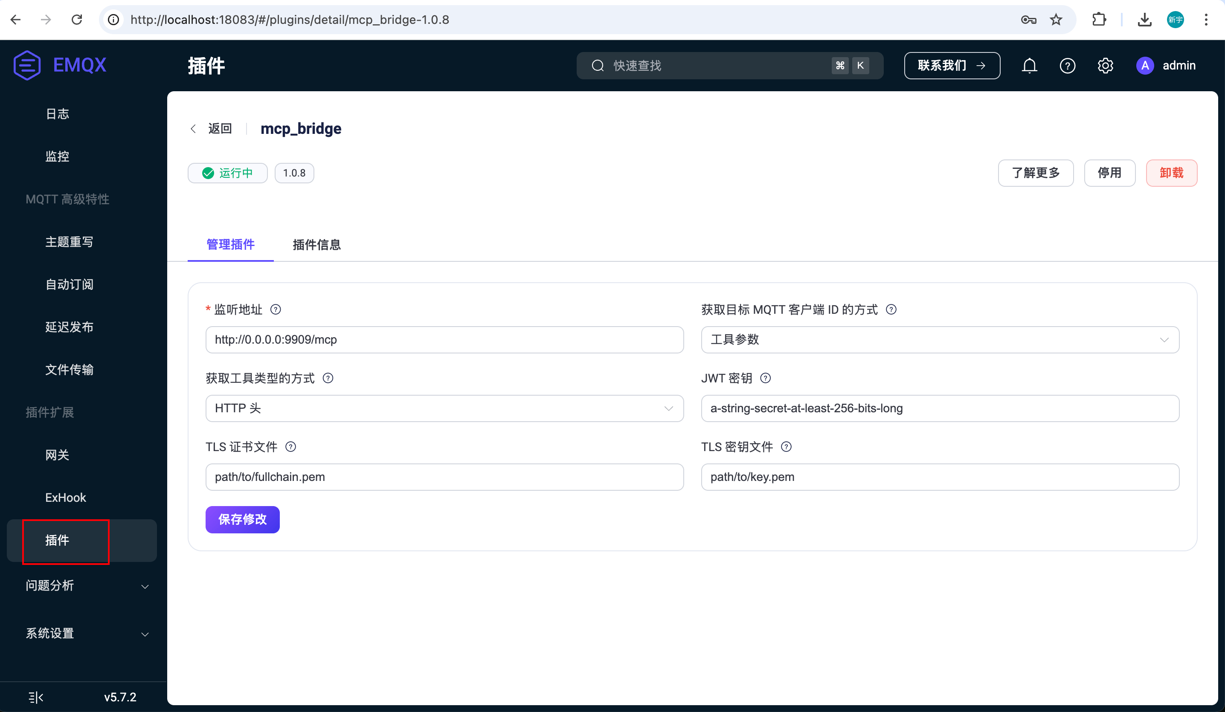
Task: Open the 工具参数 dropdown
Action: 939,340
